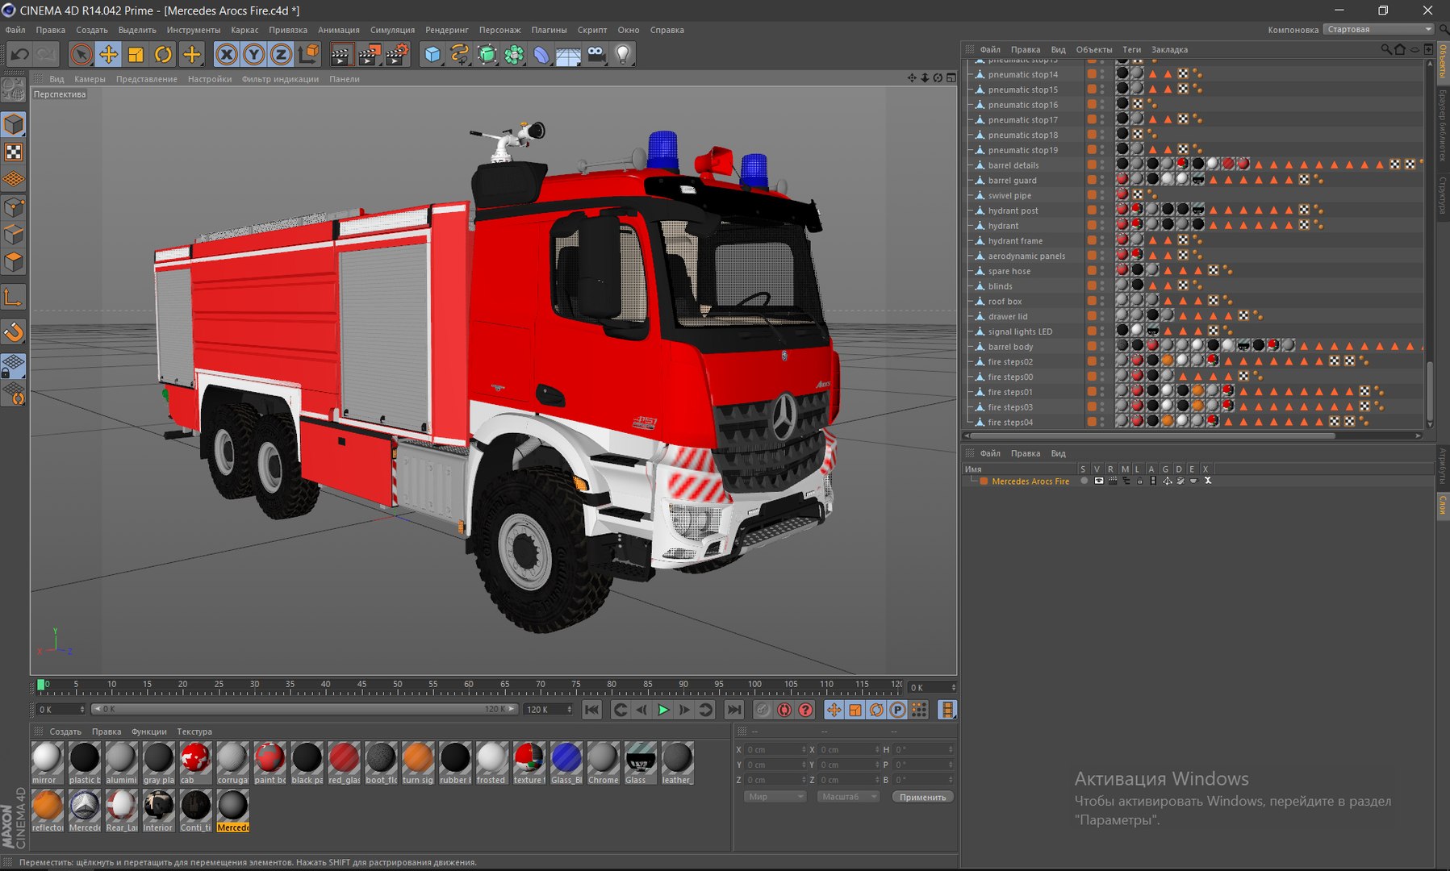Open the viewport Фильтр индикации menu

point(280,79)
